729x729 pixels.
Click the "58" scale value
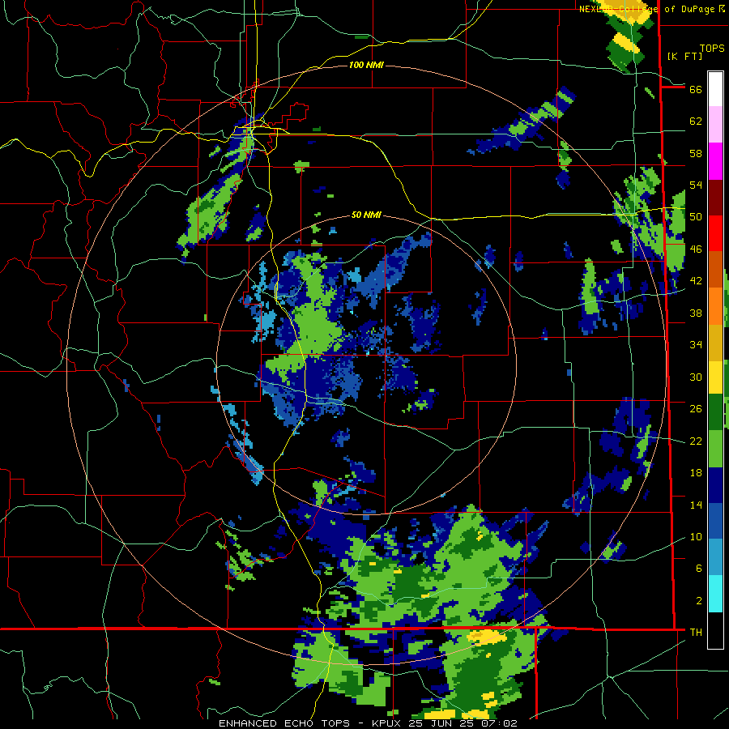point(696,153)
